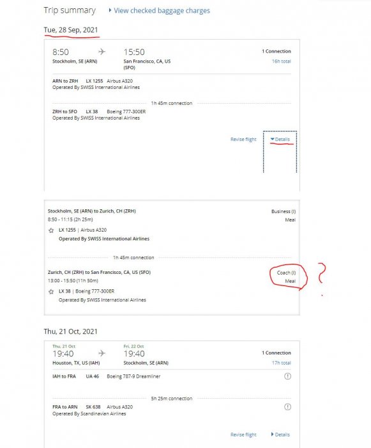
Task: Select the Coach (I) cabin label
Action: pos(286,273)
